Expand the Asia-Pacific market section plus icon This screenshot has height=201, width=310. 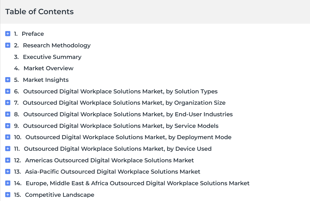point(8,172)
